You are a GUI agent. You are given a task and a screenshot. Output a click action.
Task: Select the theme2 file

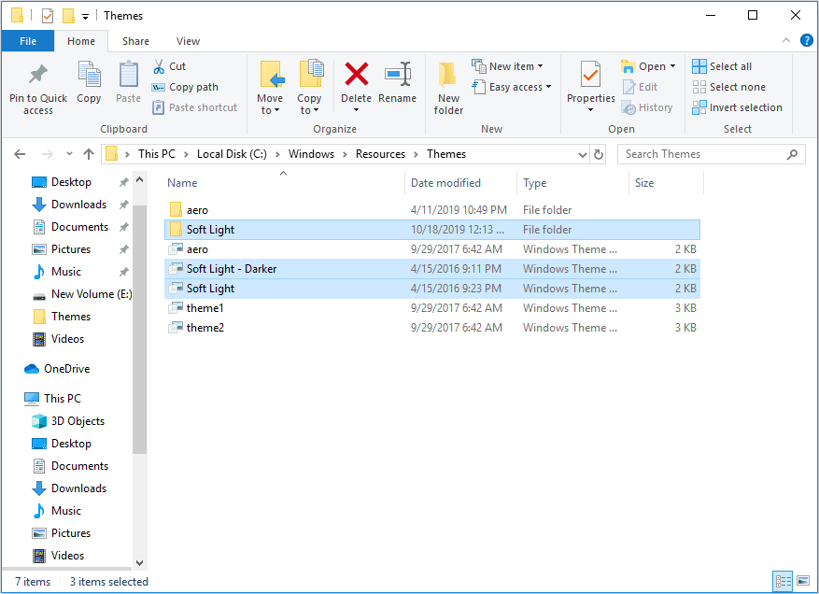click(432, 328)
